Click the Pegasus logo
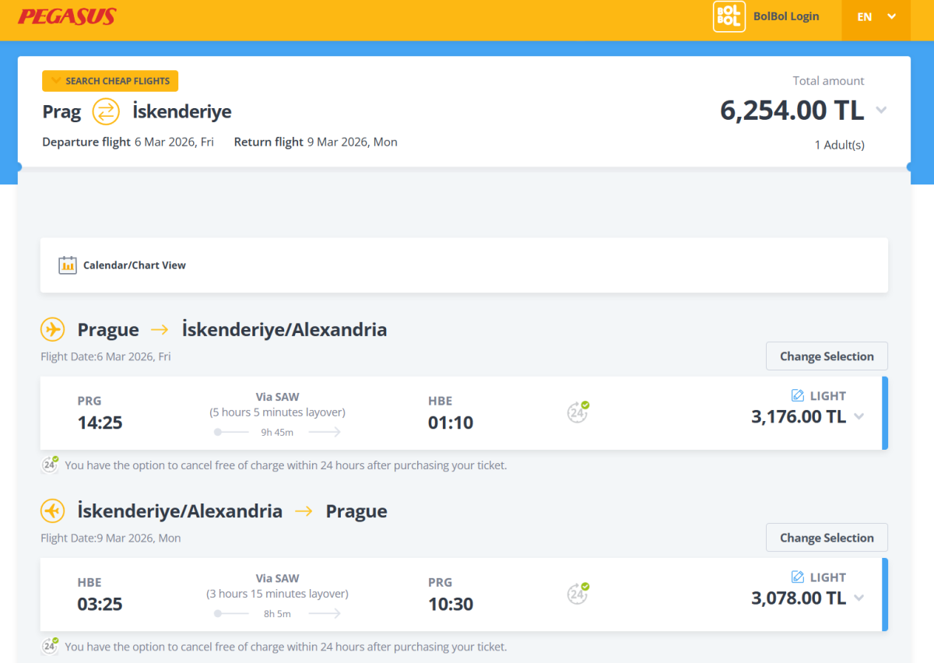Viewport: 934px width, 663px height. coord(67,16)
